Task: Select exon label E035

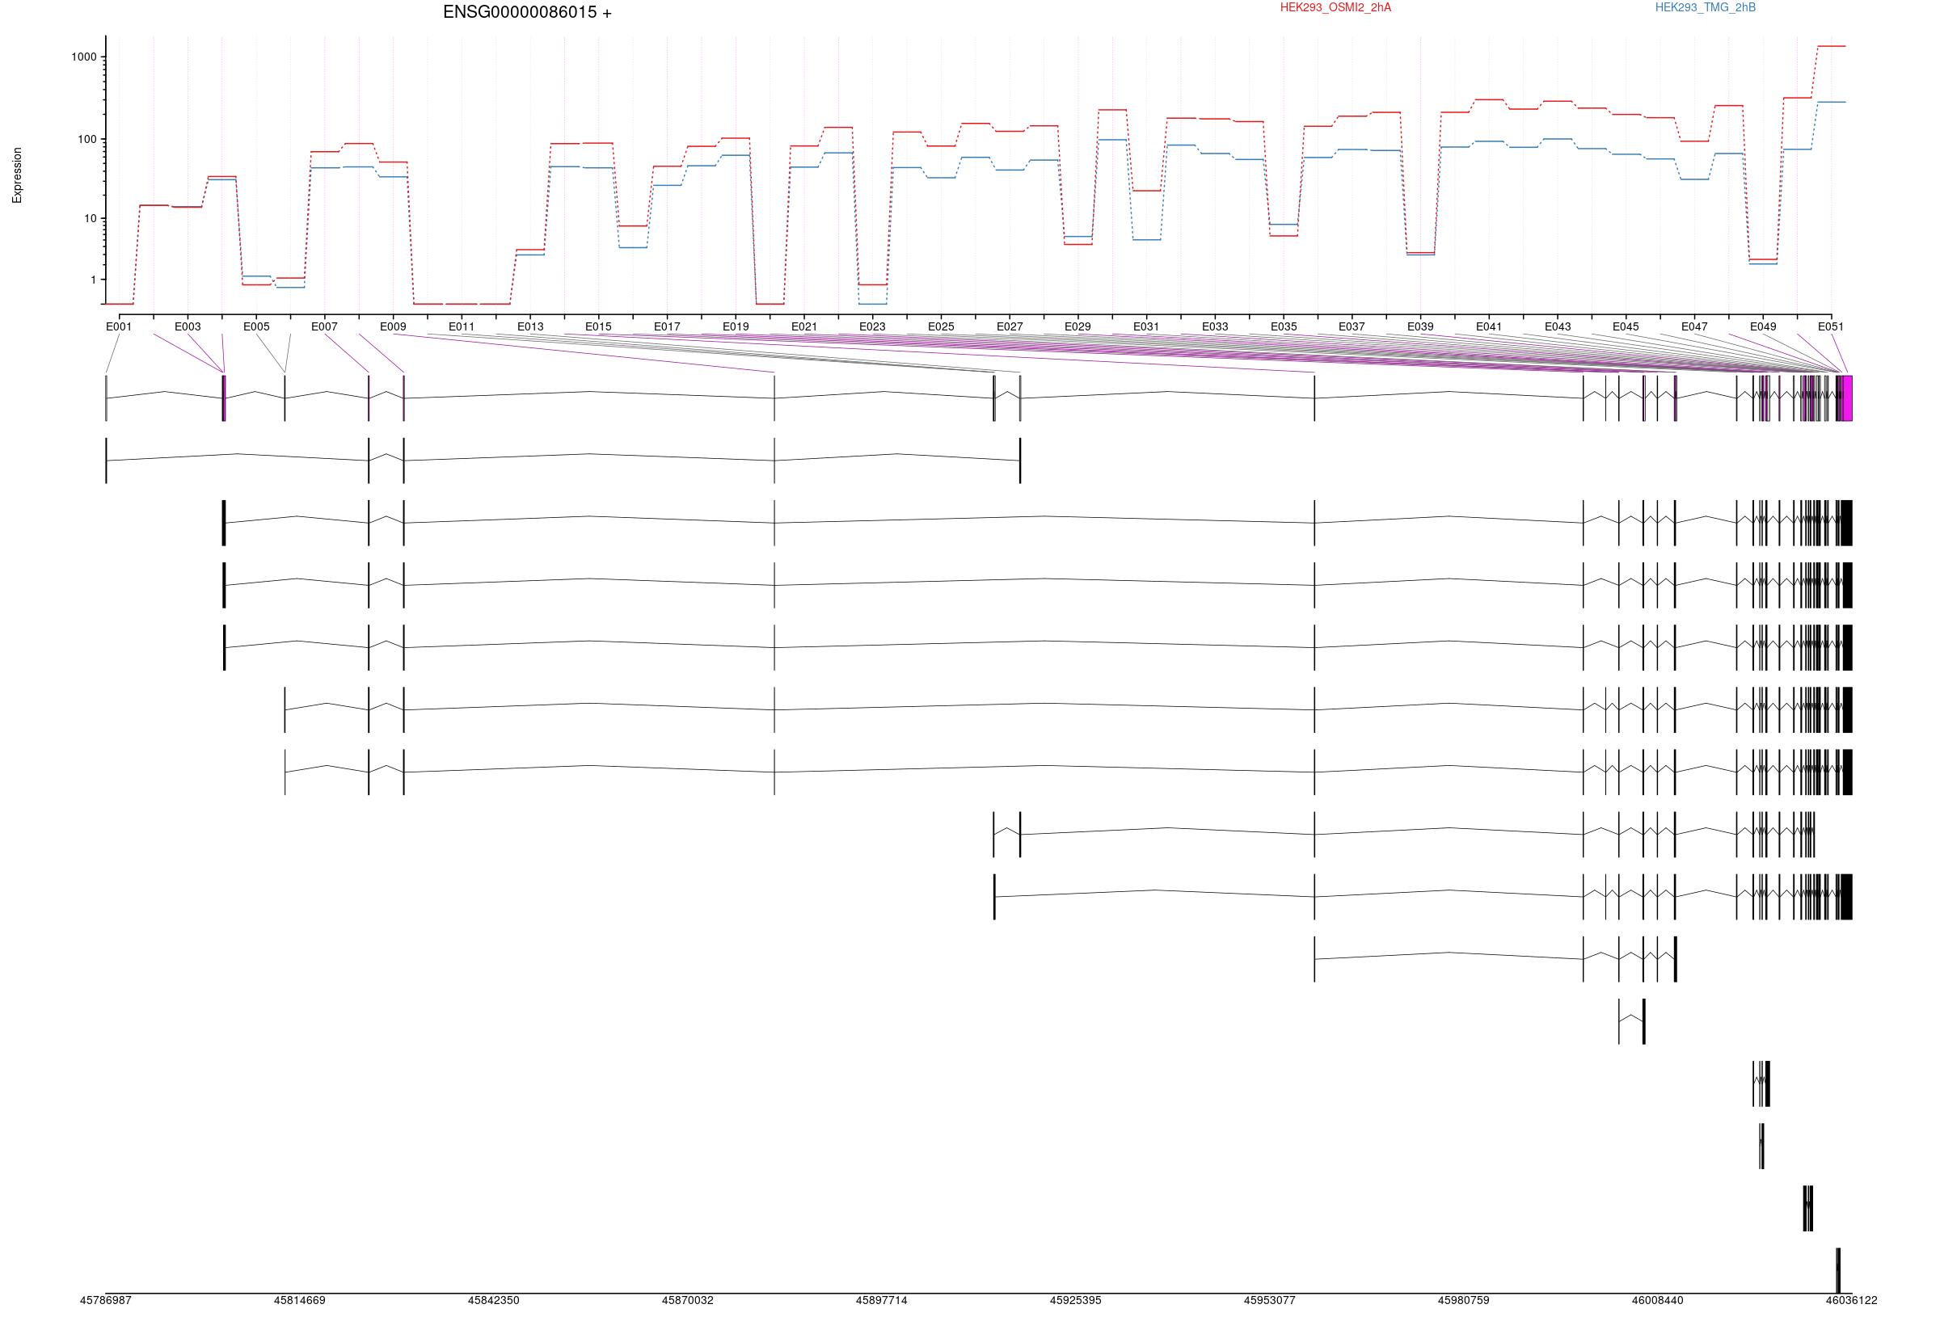Action: click(1284, 327)
